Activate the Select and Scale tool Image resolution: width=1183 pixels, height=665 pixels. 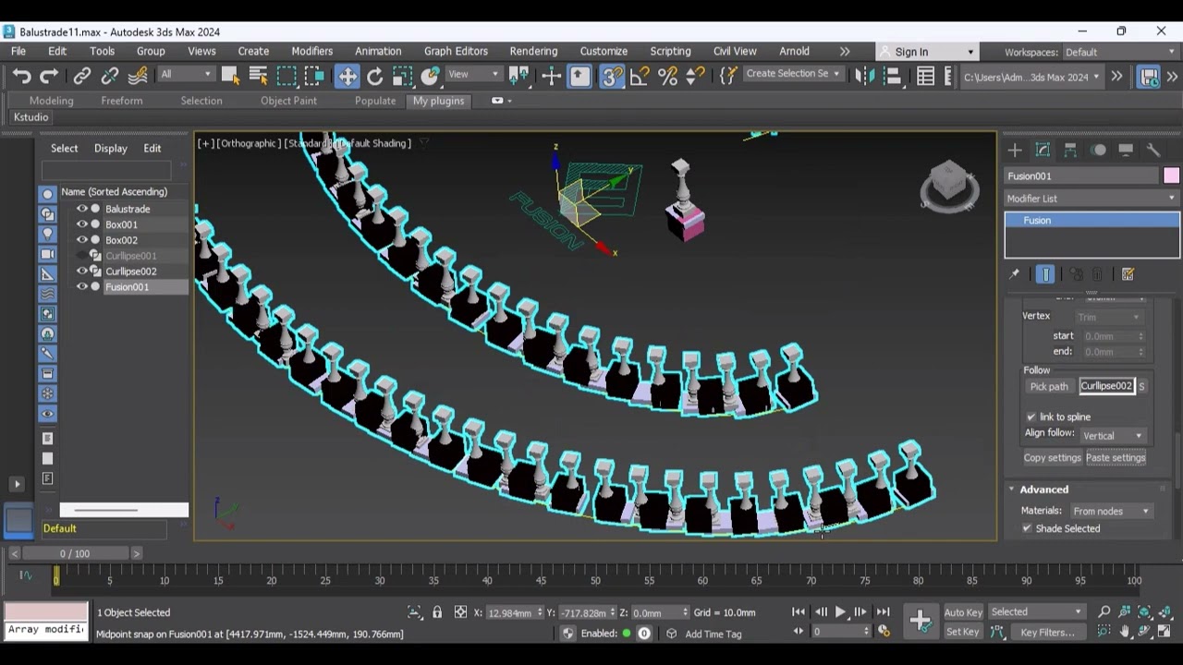(x=403, y=77)
